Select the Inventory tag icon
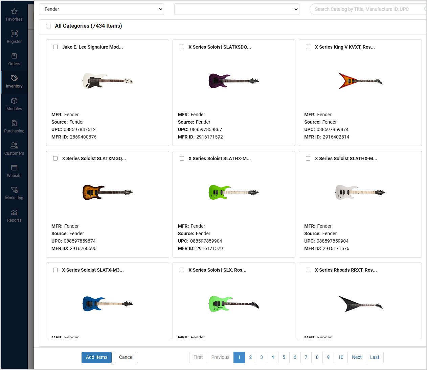This screenshot has width=427, height=370. (14, 78)
